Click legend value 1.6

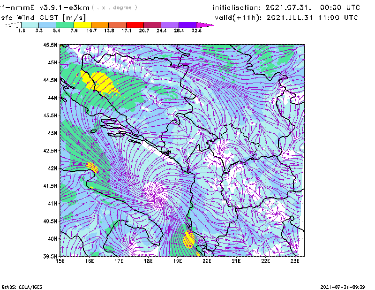point(22,31)
